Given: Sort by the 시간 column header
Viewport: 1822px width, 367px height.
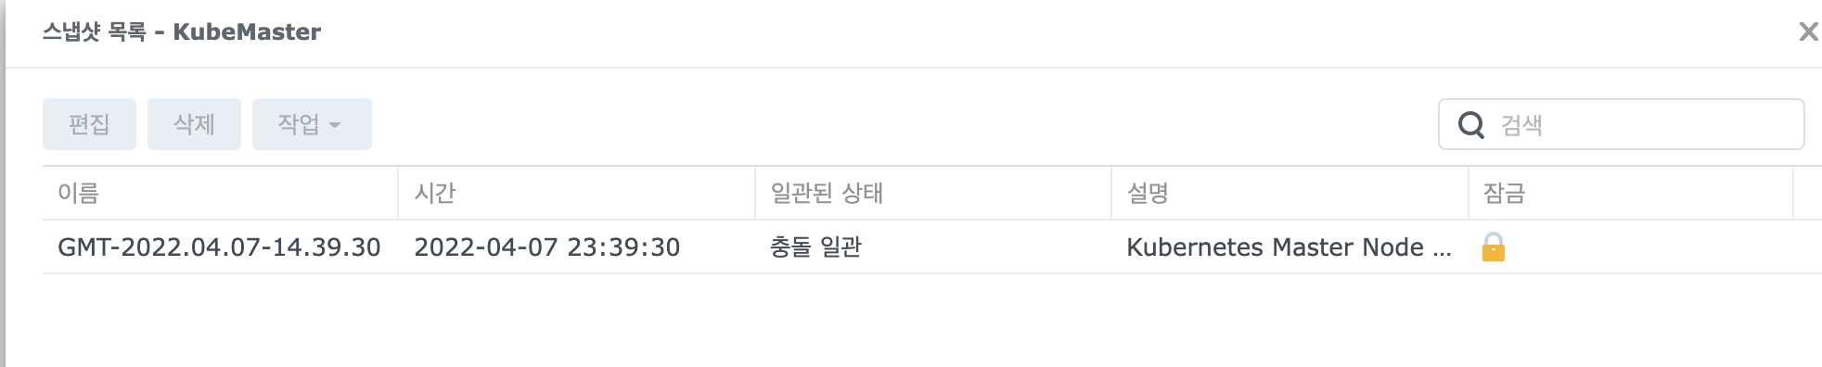Looking at the screenshot, I should coord(576,193).
